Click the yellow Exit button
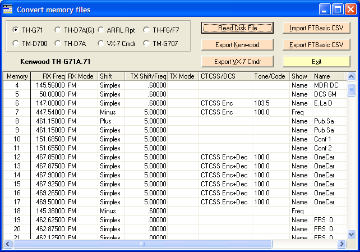Screen dimensions: 360x252 tap(316, 62)
